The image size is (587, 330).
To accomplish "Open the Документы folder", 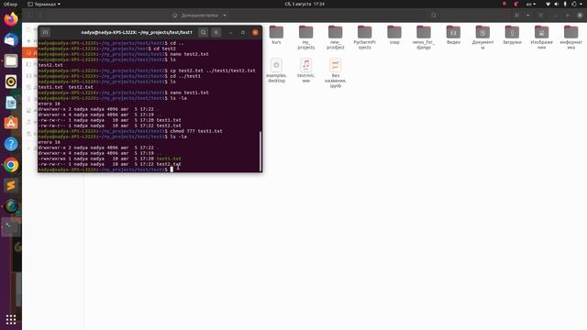I will (x=482, y=38).
